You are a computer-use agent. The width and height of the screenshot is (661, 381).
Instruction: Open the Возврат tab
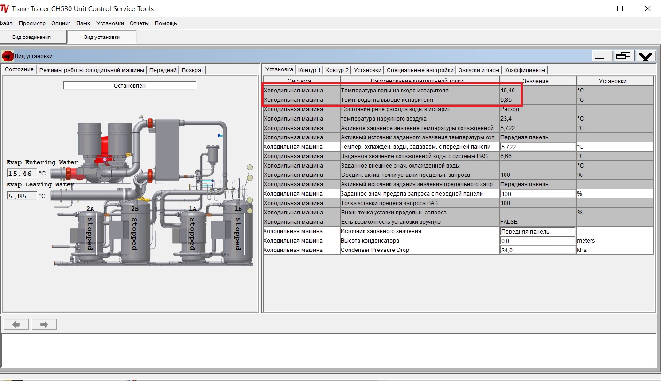(193, 70)
